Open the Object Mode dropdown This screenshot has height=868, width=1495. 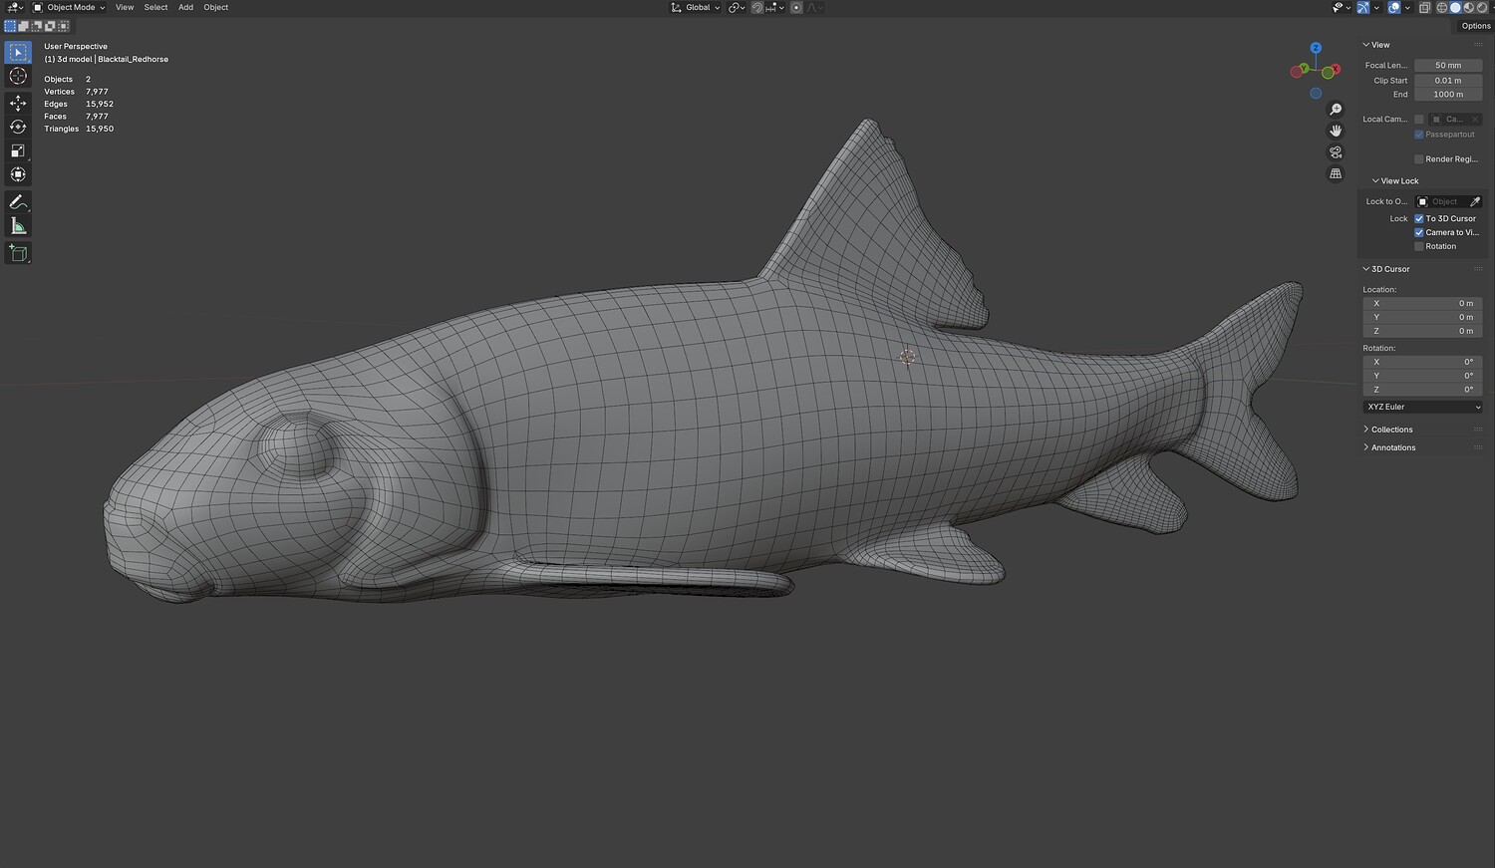(x=69, y=7)
